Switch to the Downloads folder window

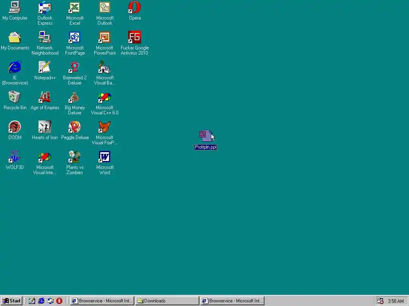[167, 301]
